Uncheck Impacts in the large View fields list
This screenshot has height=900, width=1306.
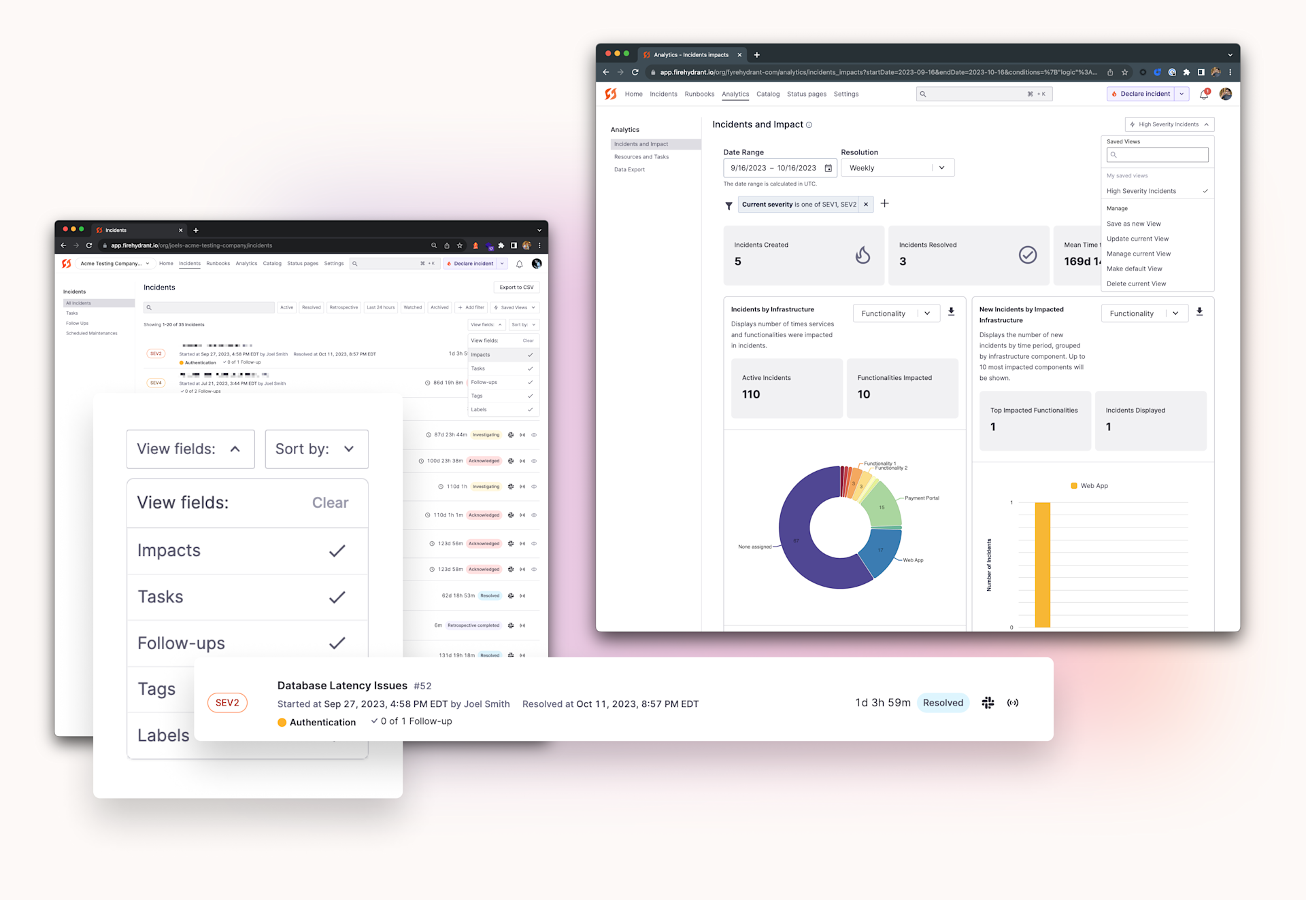(337, 551)
